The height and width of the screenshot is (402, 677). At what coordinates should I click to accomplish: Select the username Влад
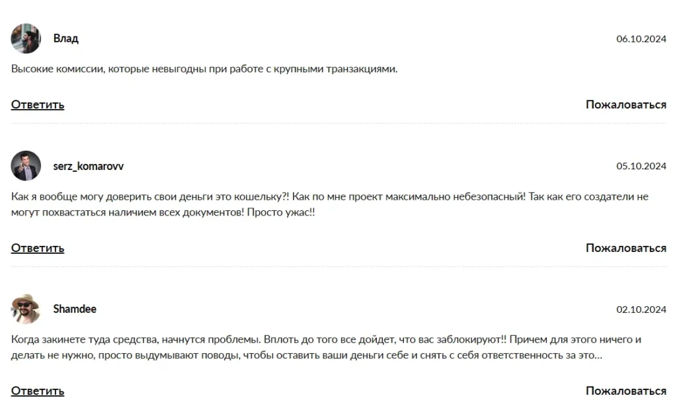tap(66, 38)
